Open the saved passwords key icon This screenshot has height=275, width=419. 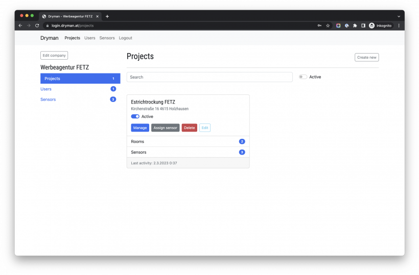tap(319, 26)
